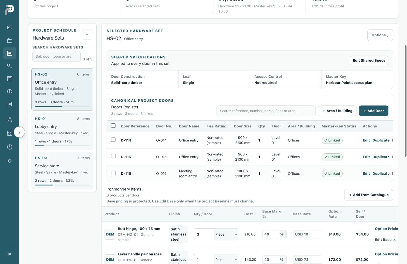The image size is (407, 264).
Task: Select the HS-01 Lobby entry hardware set
Action: tap(62, 131)
